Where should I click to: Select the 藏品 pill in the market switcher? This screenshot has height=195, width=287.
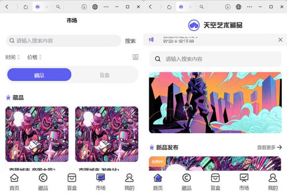pos(39,75)
